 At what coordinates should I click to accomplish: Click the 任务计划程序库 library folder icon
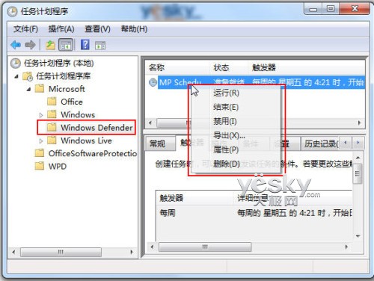pyautogui.click(x=28, y=76)
